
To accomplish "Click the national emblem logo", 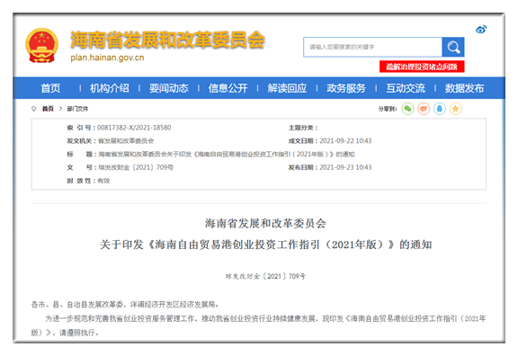I will [41, 46].
